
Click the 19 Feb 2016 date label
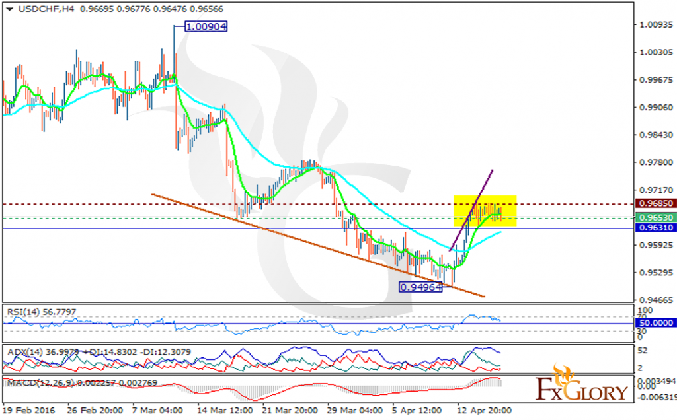[x=29, y=411]
